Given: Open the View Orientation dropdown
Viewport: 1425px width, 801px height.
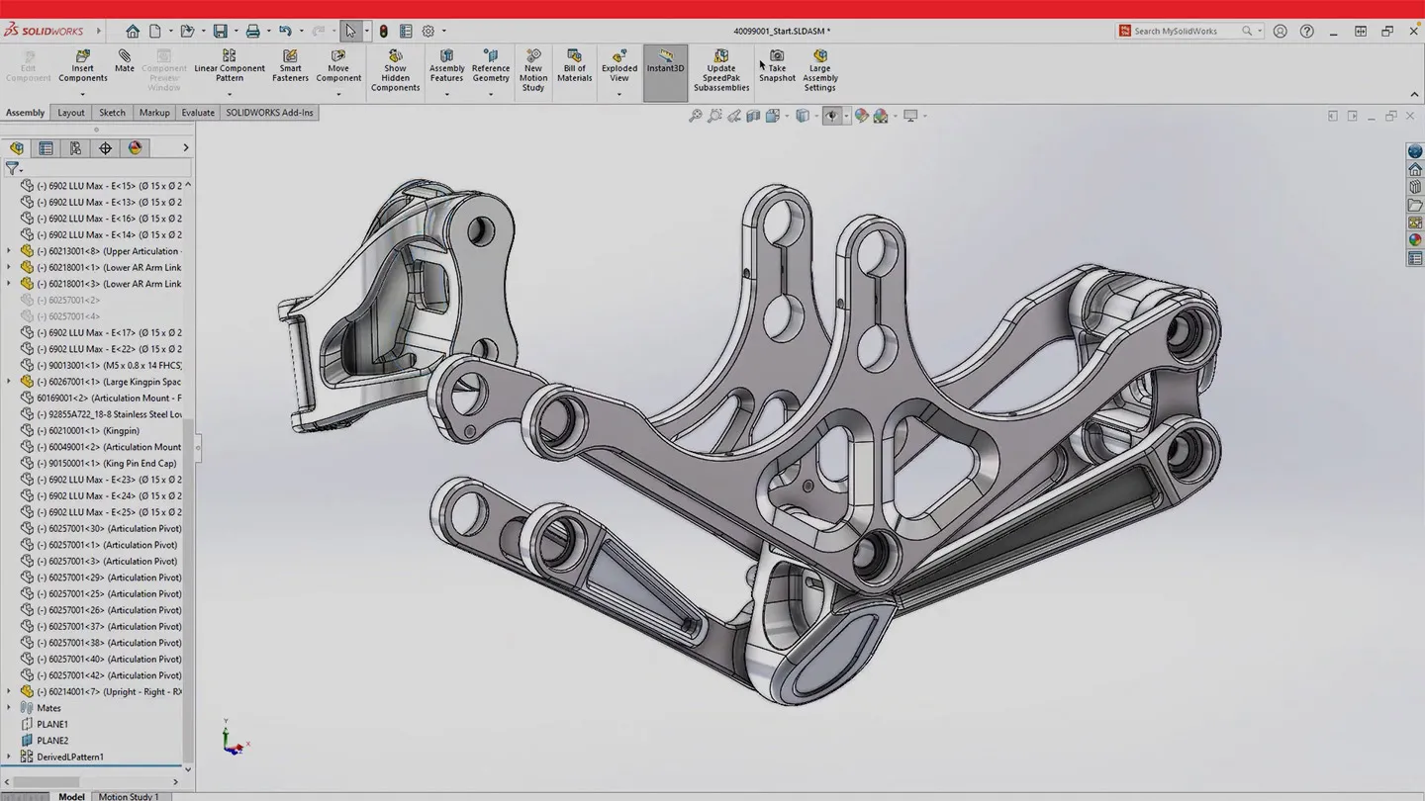Looking at the screenshot, I should pyautogui.click(x=787, y=116).
